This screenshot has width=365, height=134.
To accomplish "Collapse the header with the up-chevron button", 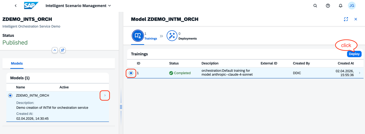I will (x=55, y=50).
